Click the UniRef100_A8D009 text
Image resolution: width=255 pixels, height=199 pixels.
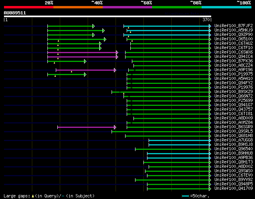pyautogui.click(x=233, y=118)
